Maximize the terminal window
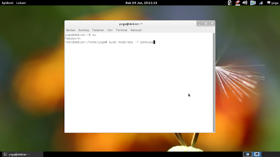Screen dimensions: 280x157 pyautogui.click(x=206, y=24)
